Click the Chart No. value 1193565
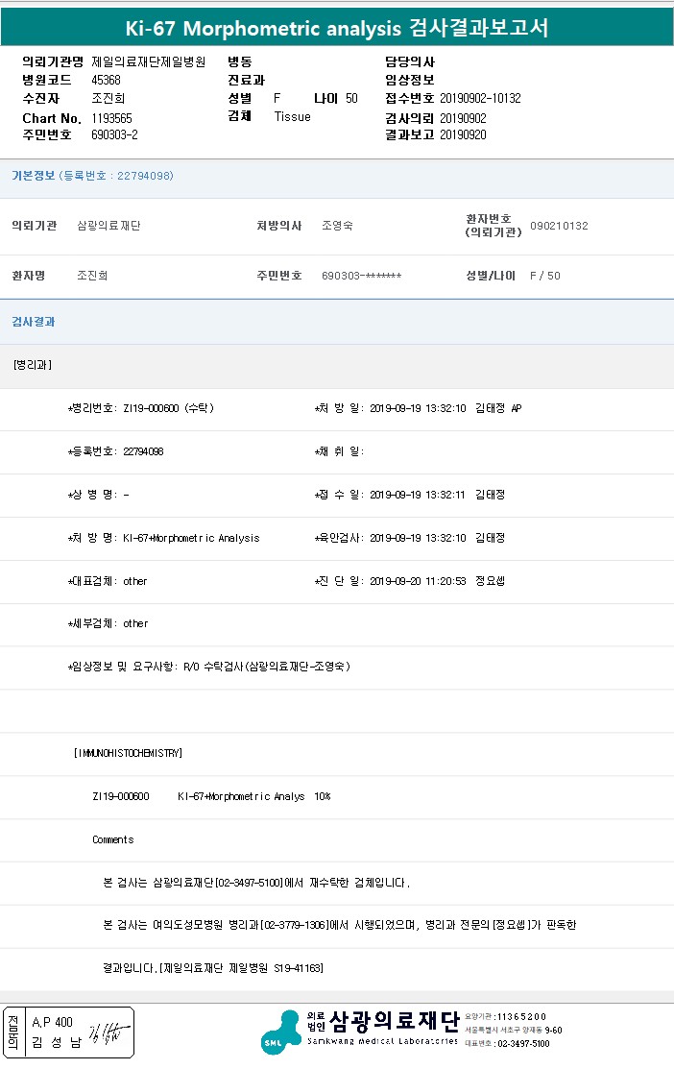The width and height of the screenshot is (674, 1069). tap(111, 117)
